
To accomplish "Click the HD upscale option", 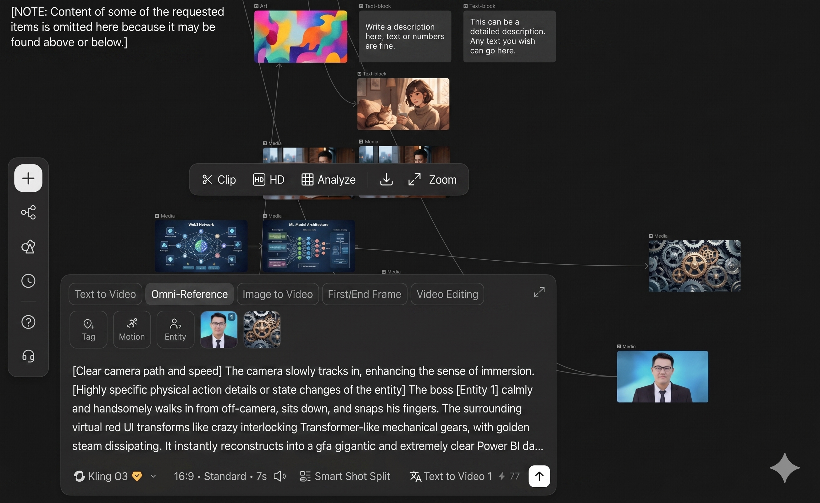I will 269,180.
